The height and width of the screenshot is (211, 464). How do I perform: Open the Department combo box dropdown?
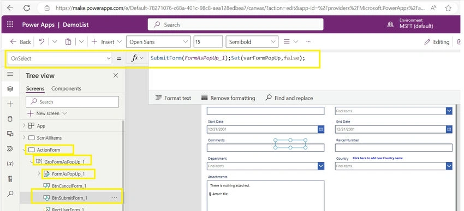click(321, 166)
